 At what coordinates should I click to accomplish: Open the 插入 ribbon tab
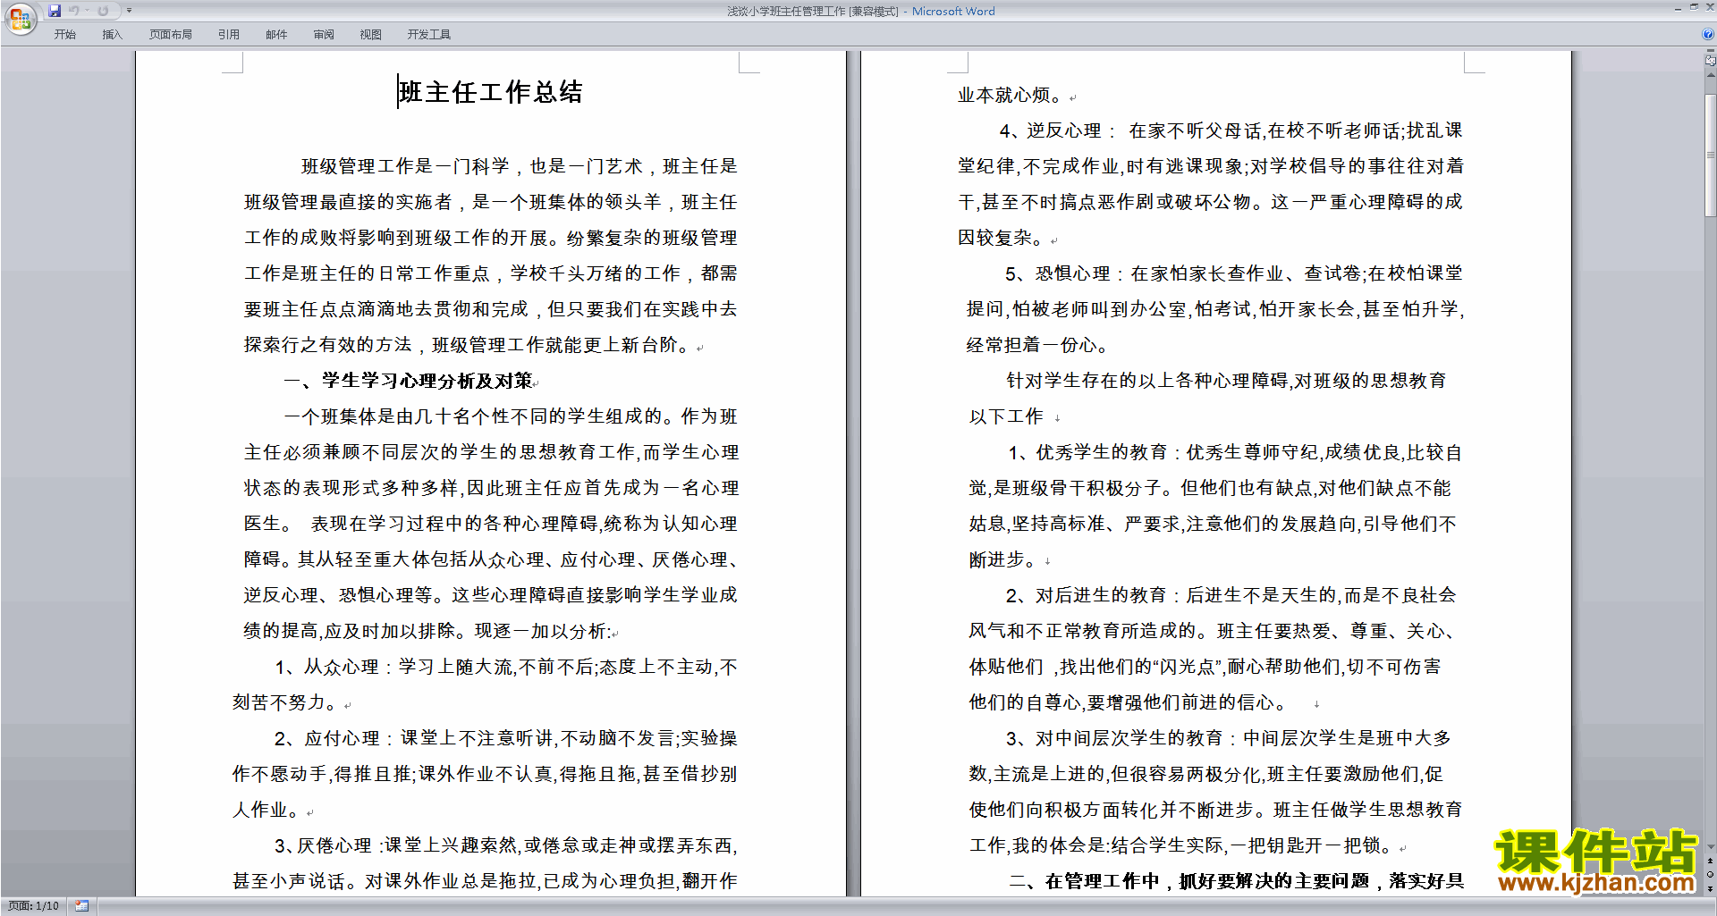coord(112,34)
